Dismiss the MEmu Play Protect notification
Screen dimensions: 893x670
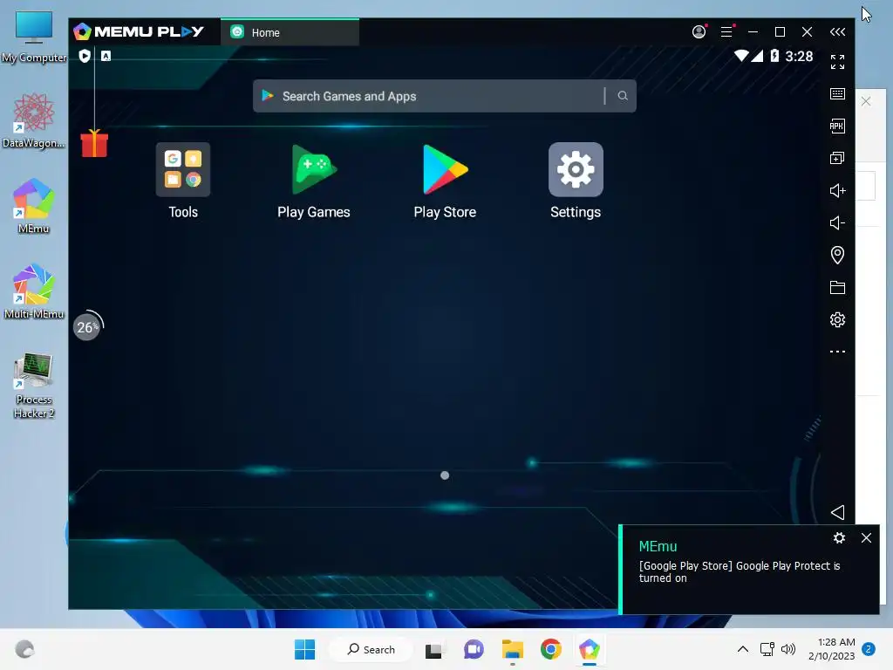(866, 537)
